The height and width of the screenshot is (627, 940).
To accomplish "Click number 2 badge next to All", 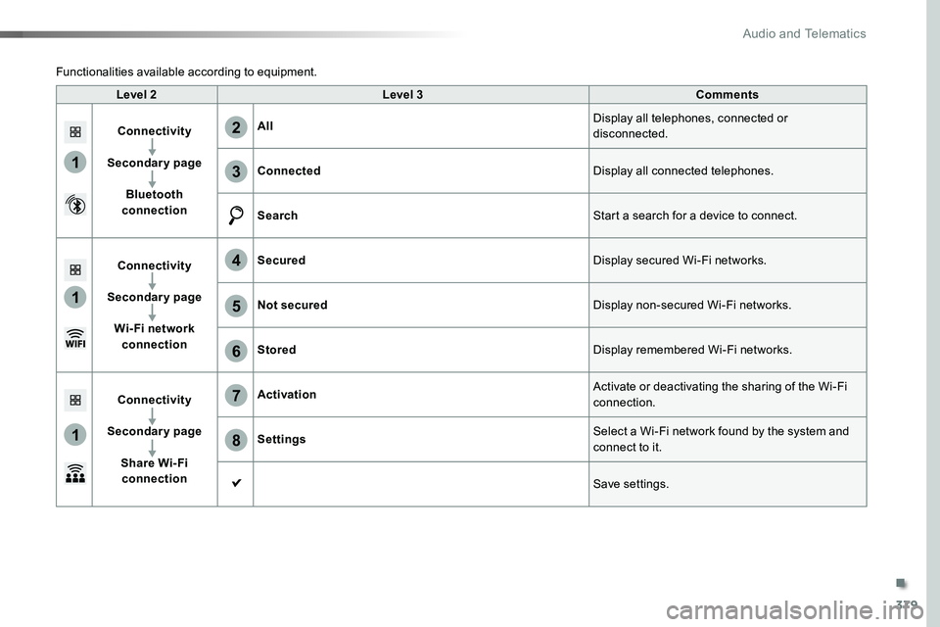I will 236,127.
